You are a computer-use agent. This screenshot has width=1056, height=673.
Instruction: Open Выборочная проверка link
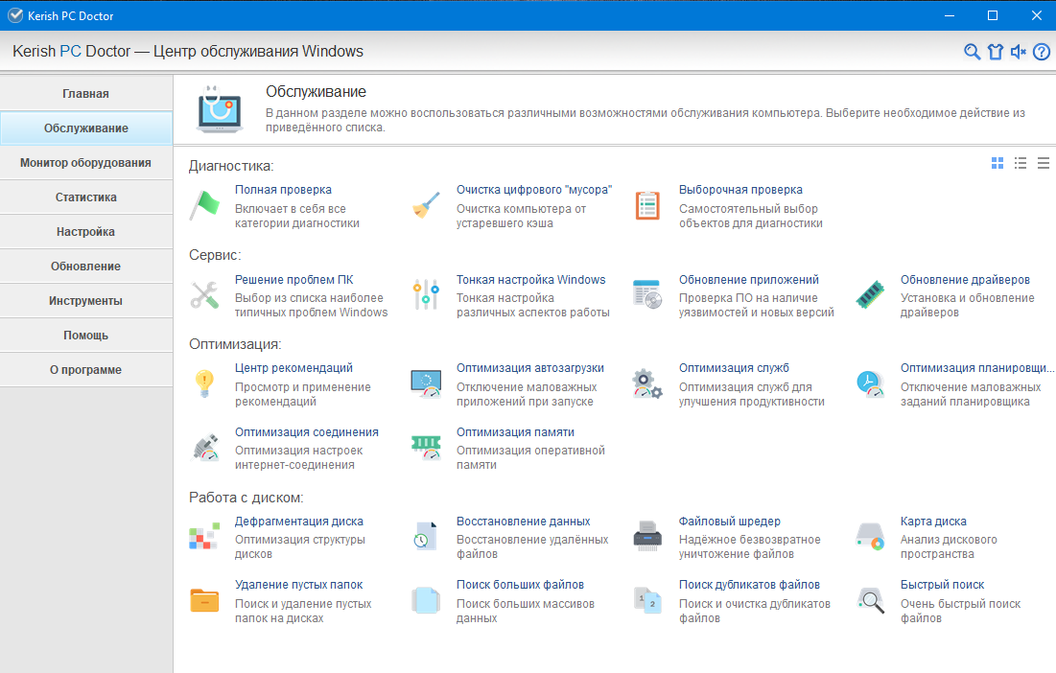pyautogui.click(x=740, y=190)
